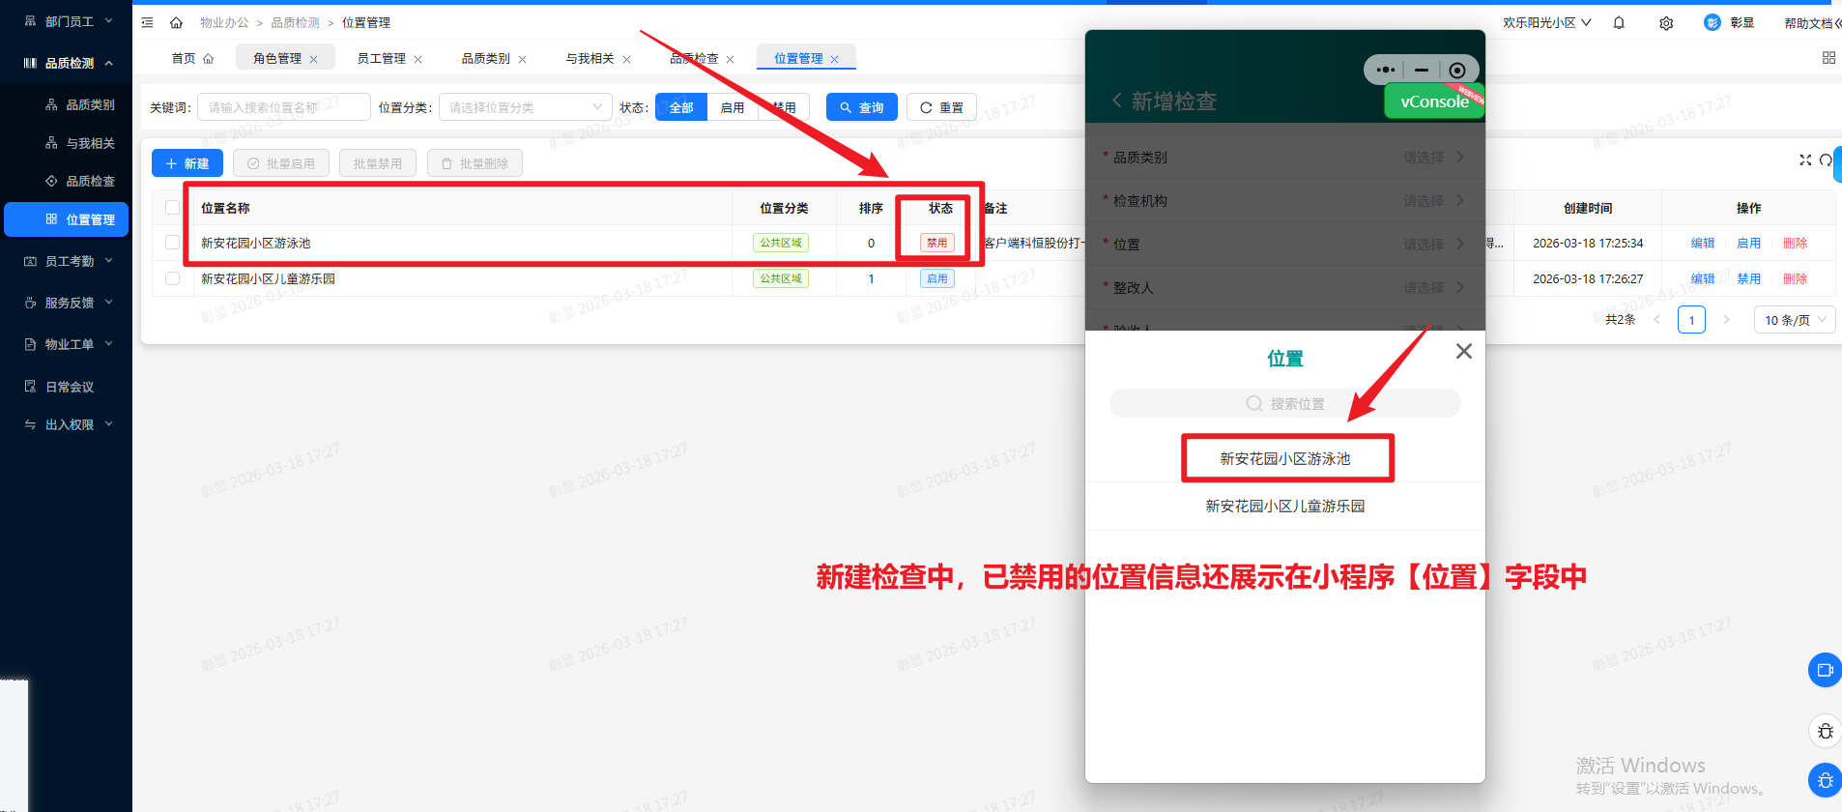Toggle fullscreen table expand icon
This screenshot has height=812, width=1842.
tap(1805, 159)
